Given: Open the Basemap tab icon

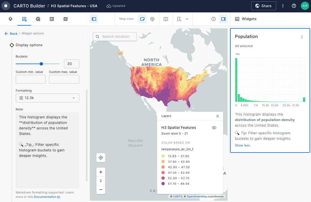Looking at the screenshot, I should pyautogui.click(x=66, y=19).
